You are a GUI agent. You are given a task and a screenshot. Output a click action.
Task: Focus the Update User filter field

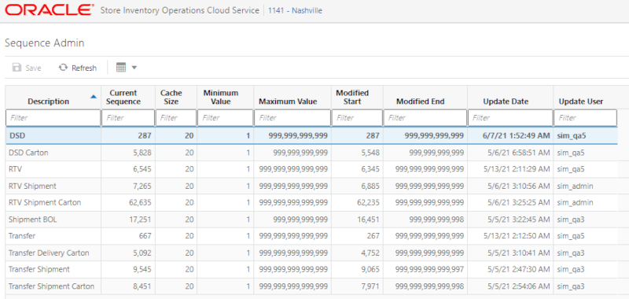tap(585, 118)
